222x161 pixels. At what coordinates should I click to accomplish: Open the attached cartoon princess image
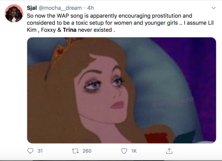(122, 90)
